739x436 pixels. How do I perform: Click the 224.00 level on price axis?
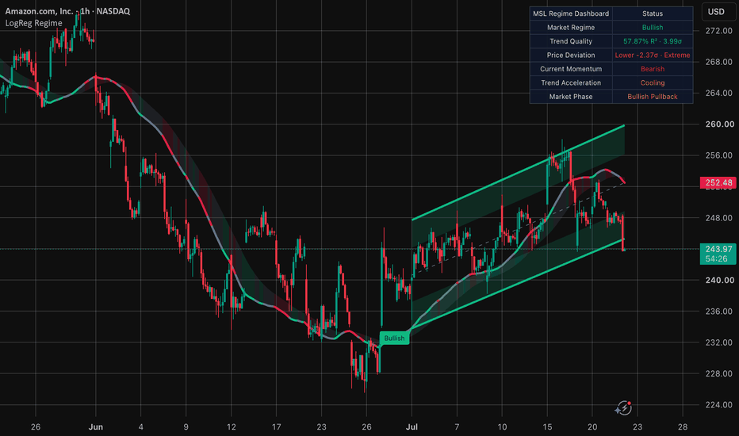coord(718,404)
